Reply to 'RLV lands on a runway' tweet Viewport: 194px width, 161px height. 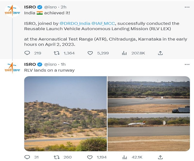[x=27, y=157]
